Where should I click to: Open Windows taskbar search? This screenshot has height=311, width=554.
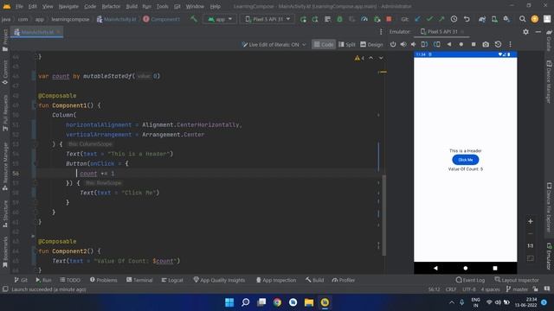coord(245,302)
